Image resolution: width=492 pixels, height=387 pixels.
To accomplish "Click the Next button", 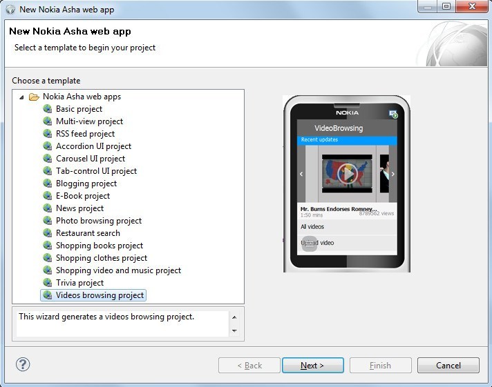I will 312,366.
